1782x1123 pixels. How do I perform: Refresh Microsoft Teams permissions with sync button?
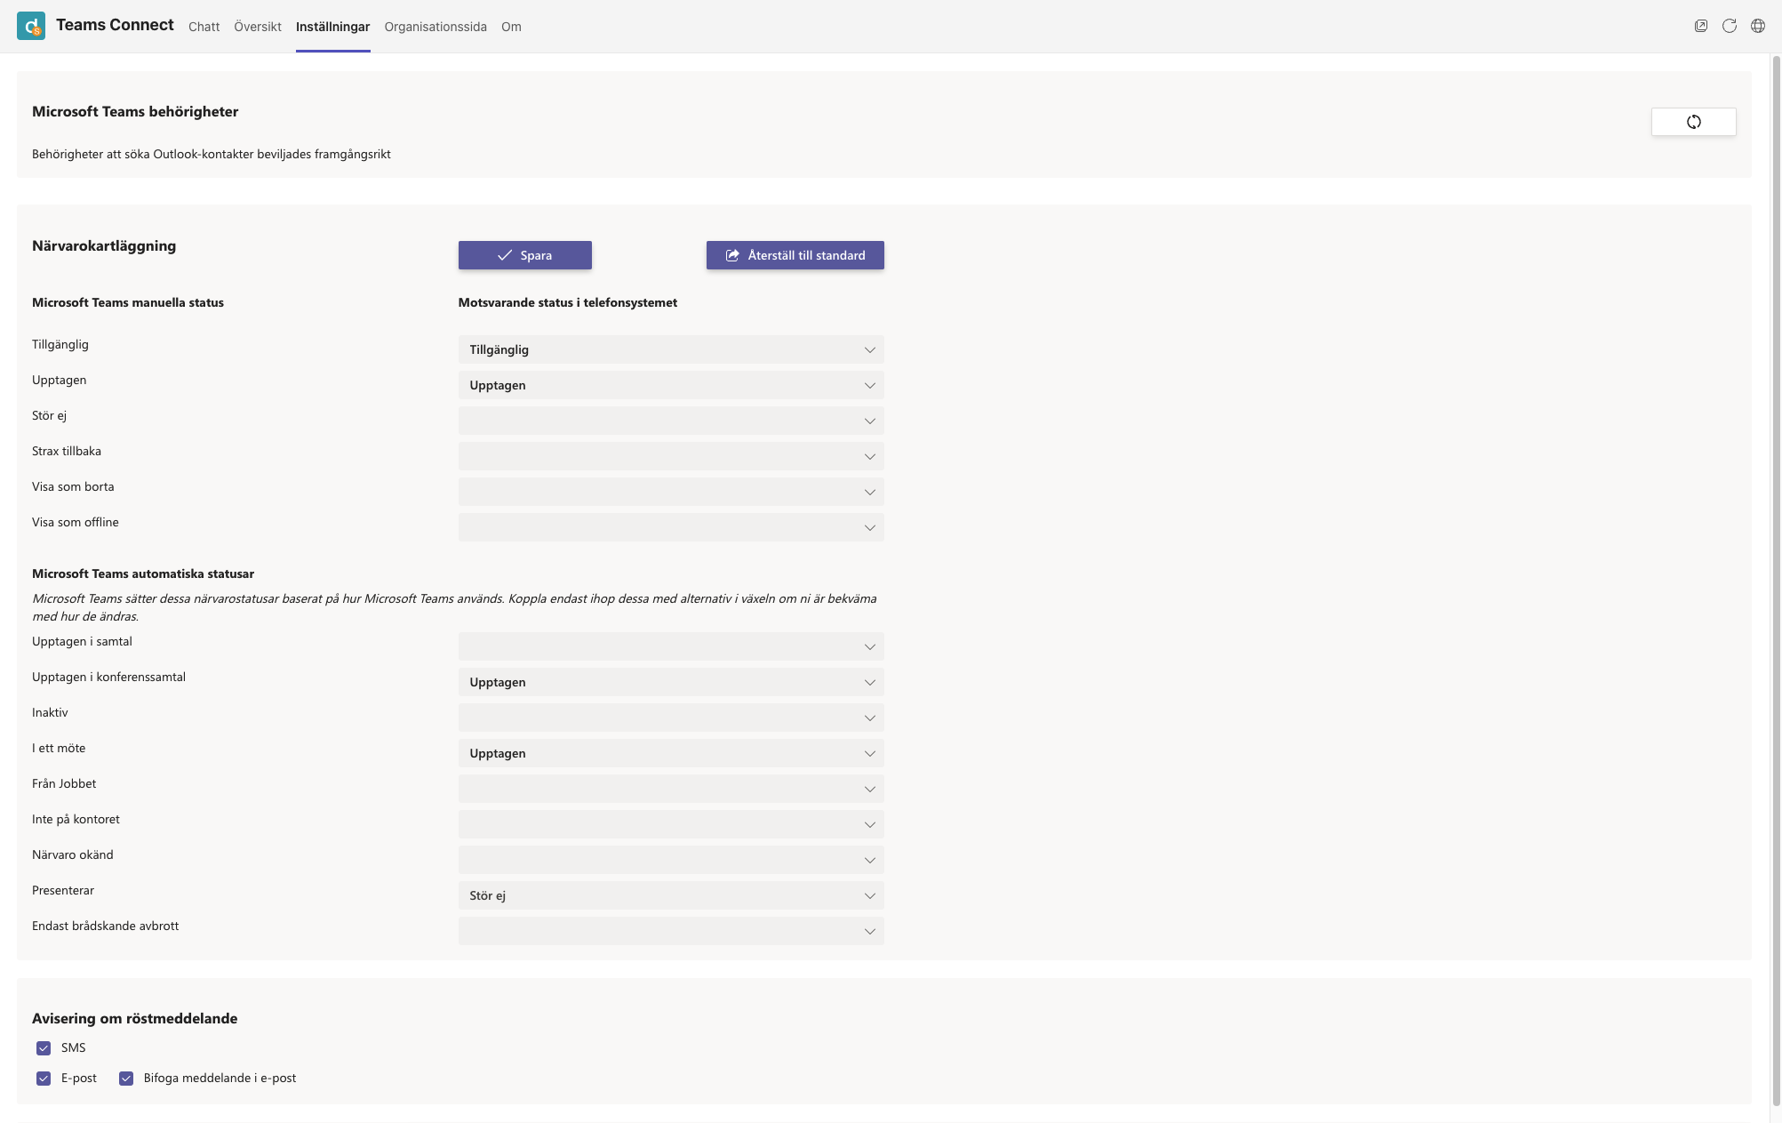[x=1693, y=122]
